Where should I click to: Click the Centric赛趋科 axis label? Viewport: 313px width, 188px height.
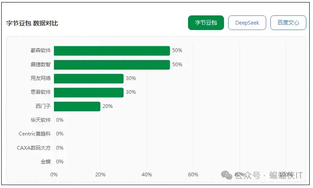click(x=35, y=134)
